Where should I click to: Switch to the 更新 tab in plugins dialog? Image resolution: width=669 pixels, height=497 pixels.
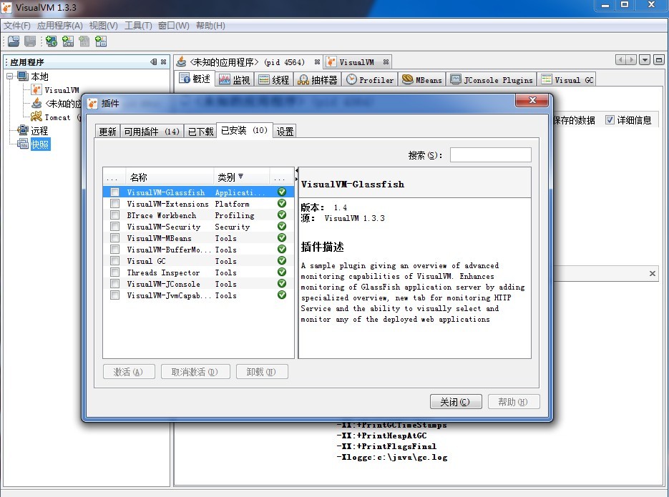click(x=107, y=132)
